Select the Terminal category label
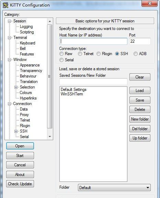This screenshot has width=160, height=198. pyautogui.click(x=20, y=38)
